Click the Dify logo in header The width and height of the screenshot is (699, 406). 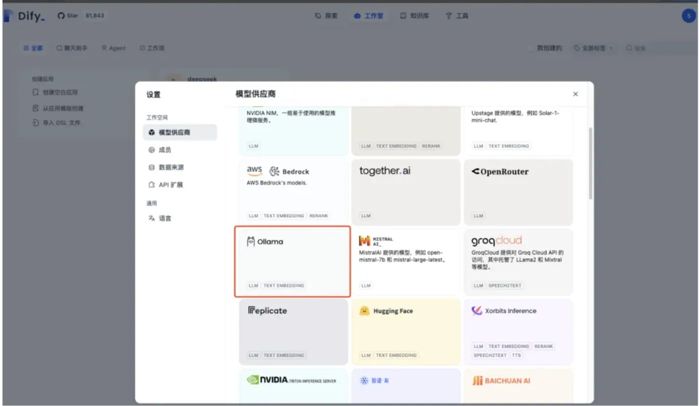(24, 16)
